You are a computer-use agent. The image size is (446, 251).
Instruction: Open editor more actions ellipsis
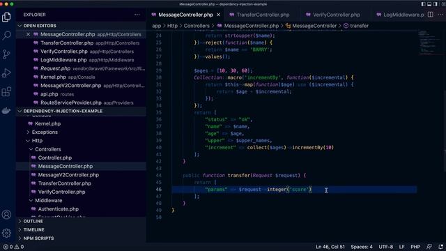(440, 15)
